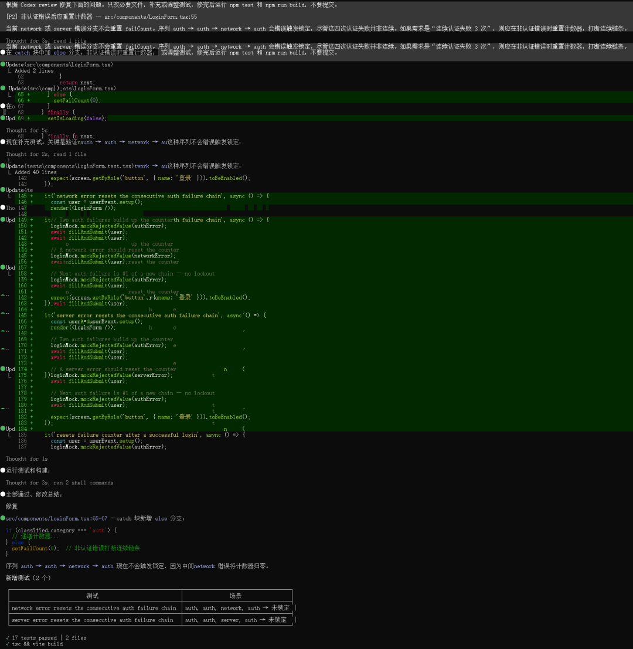Click comment '// A network error should reset the counter'
Image resolution: width=633 pixels, height=649 pixels.
point(115,250)
